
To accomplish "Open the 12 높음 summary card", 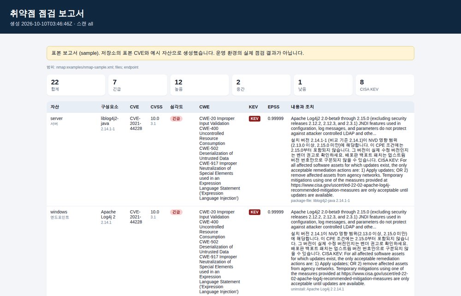I will 199,85.
